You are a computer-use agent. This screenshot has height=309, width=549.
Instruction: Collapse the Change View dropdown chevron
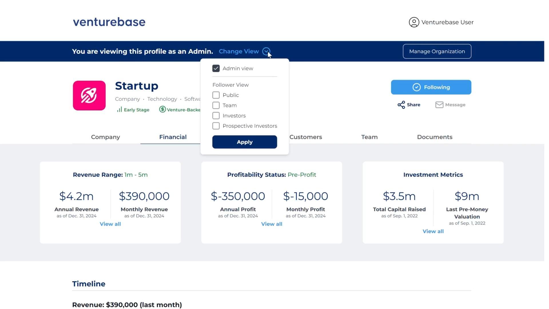pyautogui.click(x=266, y=51)
